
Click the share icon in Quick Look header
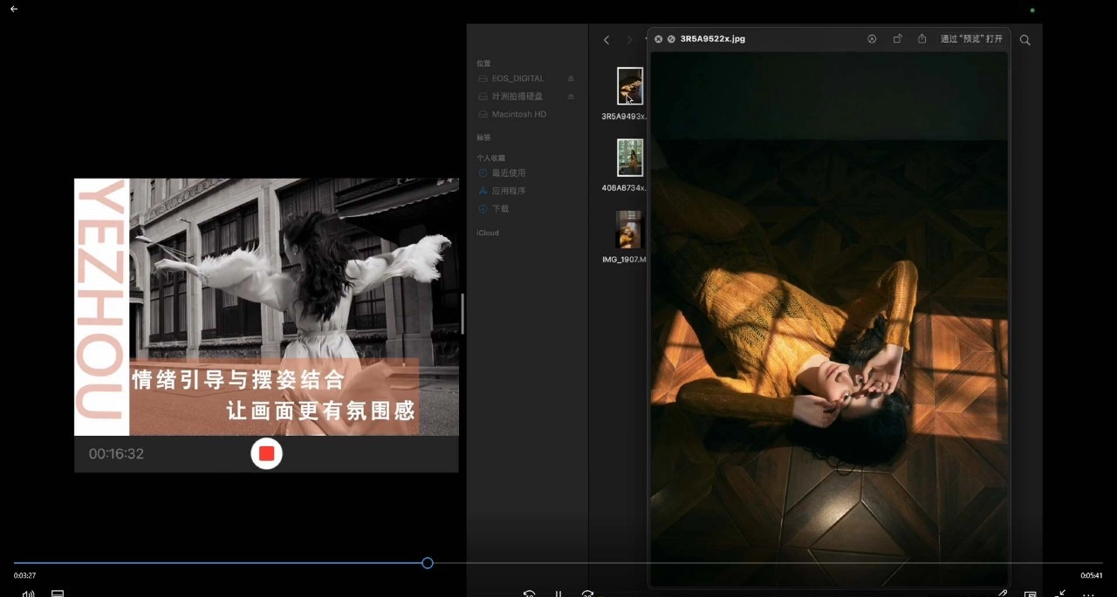922,39
